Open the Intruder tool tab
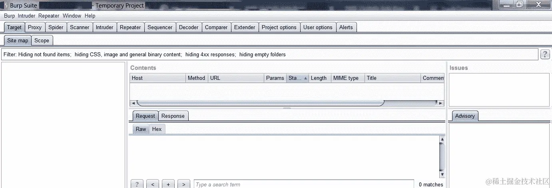552x188 pixels. [104, 27]
